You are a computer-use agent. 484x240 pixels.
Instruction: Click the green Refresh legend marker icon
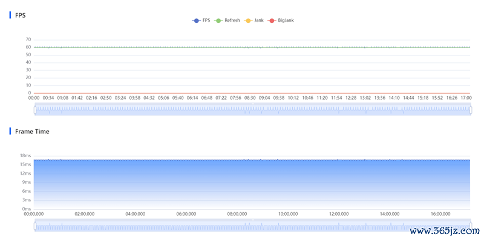click(x=218, y=21)
